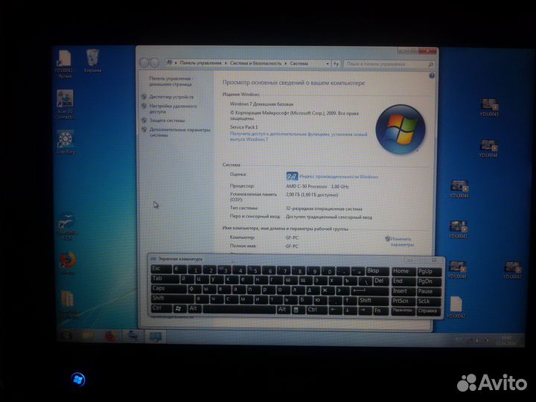Click the blue help question mark icon
Image resolution: width=536 pixels, height=402 pixels.
431,76
